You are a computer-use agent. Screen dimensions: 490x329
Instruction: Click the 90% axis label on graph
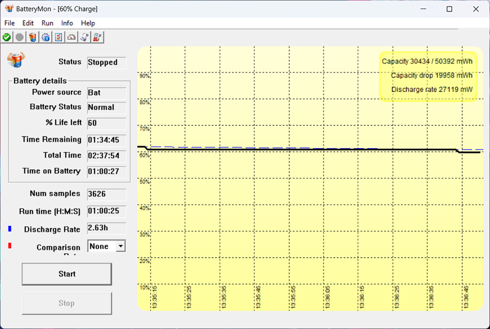[145, 76]
